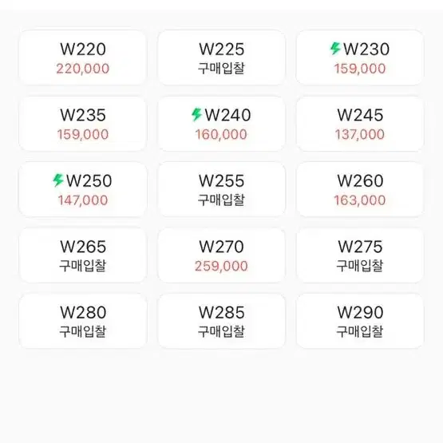Select size W285 bid option
This screenshot has width=443, height=443.
click(222, 321)
